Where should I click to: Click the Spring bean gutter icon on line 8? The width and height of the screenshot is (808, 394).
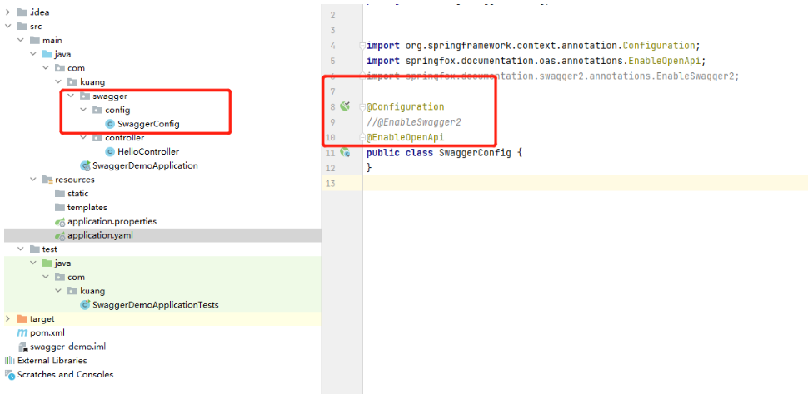coord(345,106)
